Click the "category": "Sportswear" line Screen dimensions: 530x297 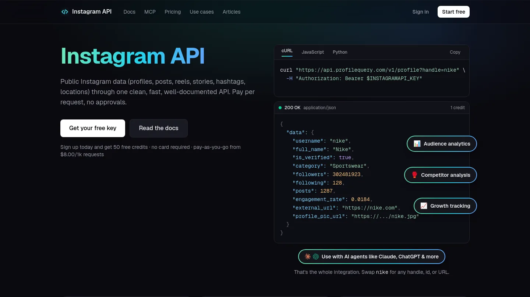click(331, 166)
